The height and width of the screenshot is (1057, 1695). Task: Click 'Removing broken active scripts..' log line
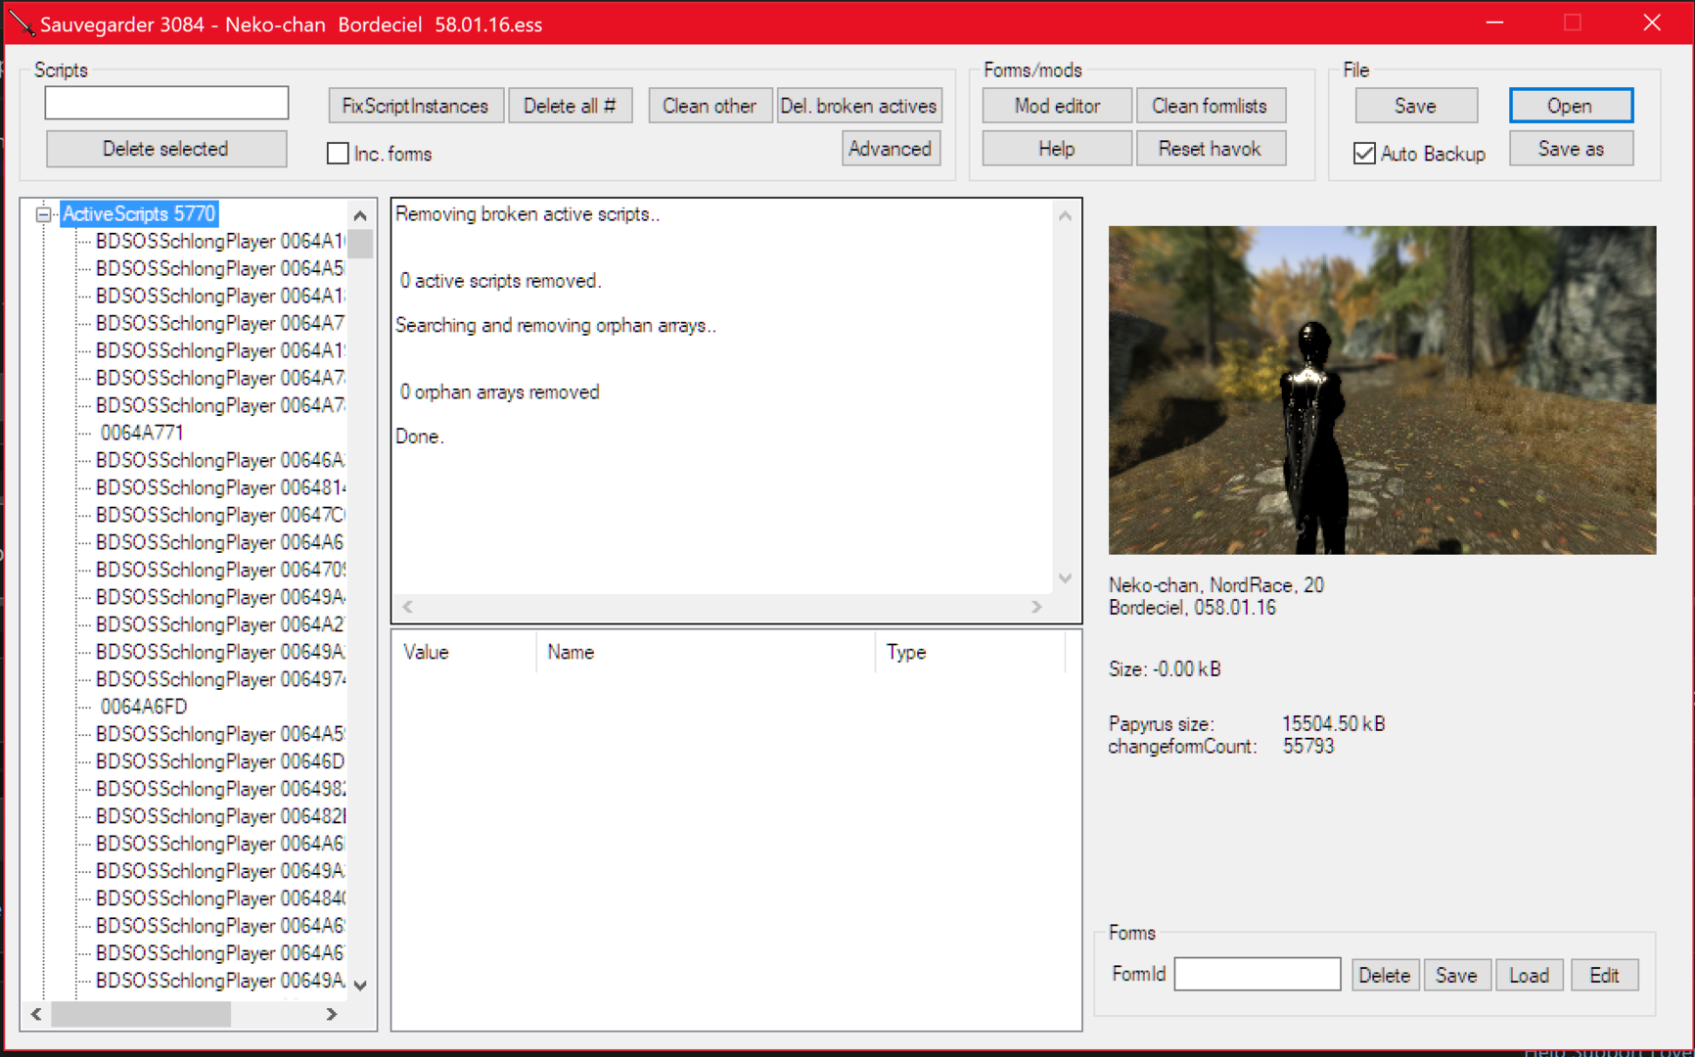tap(527, 214)
